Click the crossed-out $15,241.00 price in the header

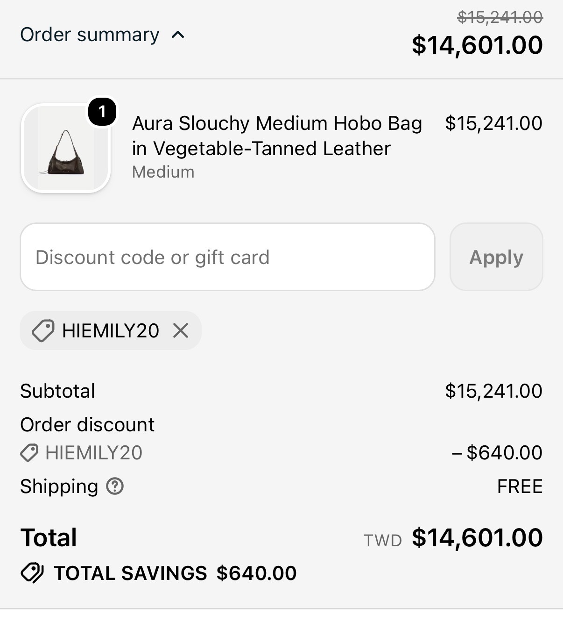coord(500,17)
